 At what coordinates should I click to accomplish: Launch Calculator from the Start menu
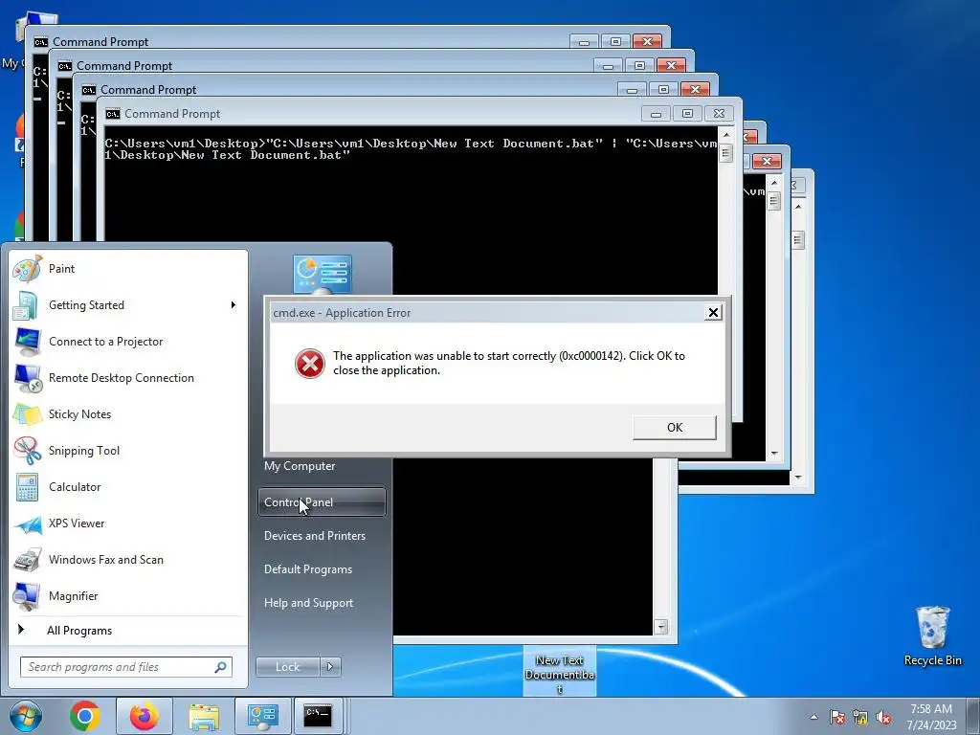[128, 487]
